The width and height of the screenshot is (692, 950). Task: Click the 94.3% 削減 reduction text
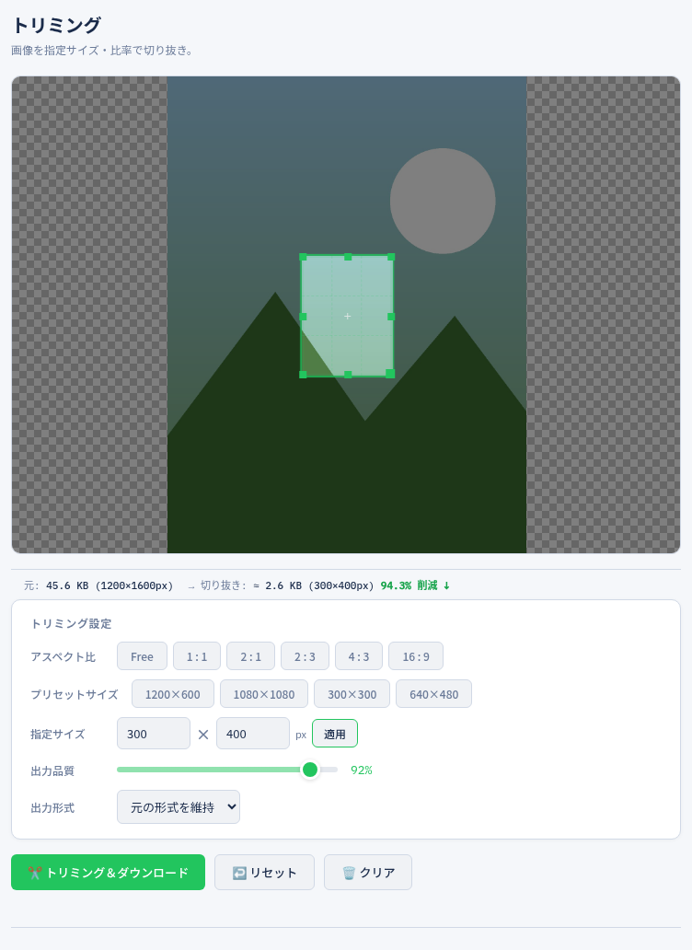[x=415, y=585]
